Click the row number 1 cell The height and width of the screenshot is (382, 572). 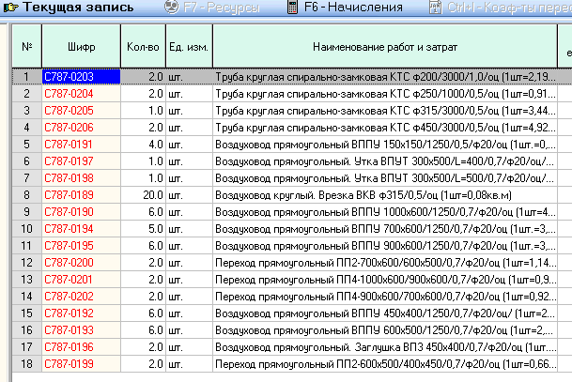point(27,77)
